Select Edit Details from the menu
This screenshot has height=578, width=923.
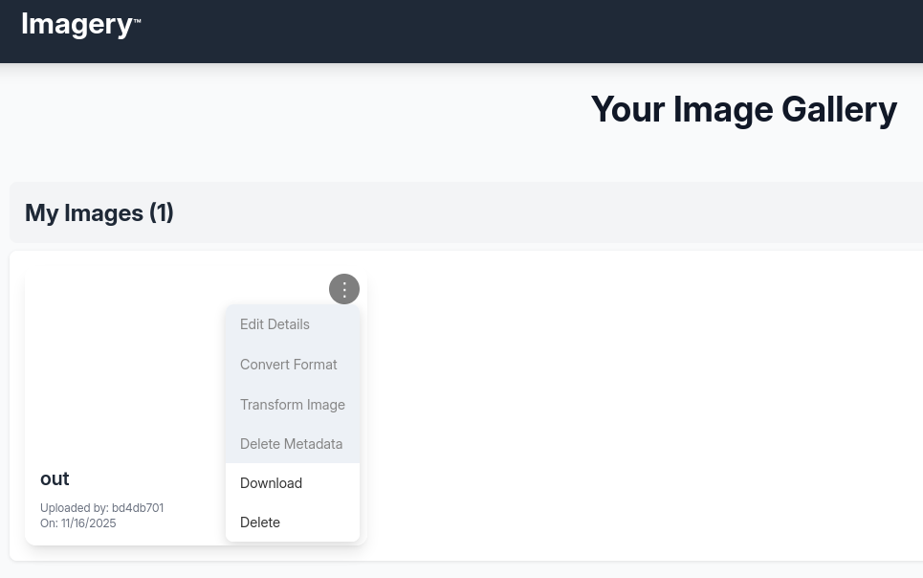[x=275, y=323]
